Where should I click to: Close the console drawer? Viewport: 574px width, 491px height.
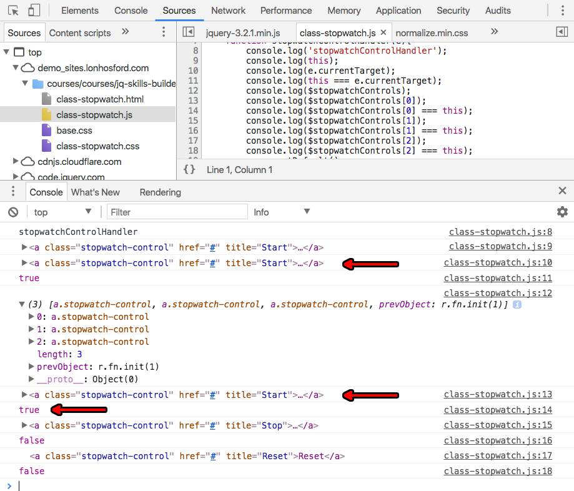[x=562, y=191]
